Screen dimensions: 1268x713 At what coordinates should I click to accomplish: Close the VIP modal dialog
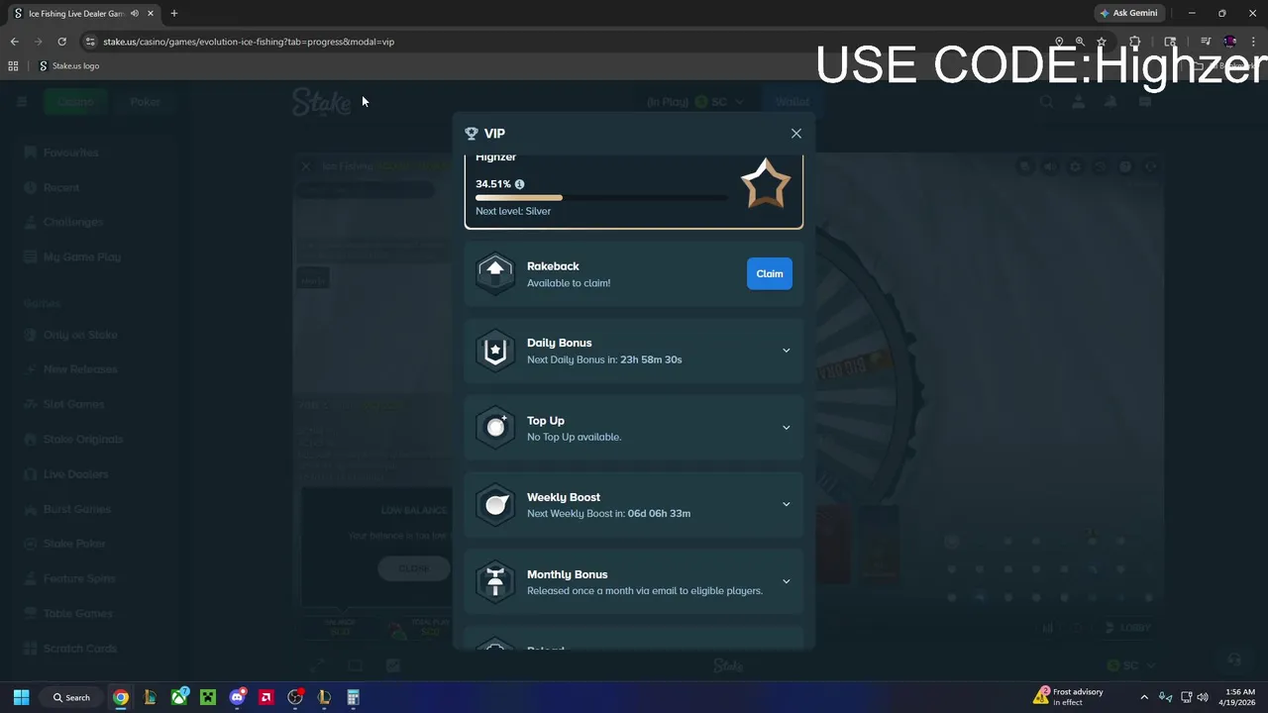coord(796,134)
